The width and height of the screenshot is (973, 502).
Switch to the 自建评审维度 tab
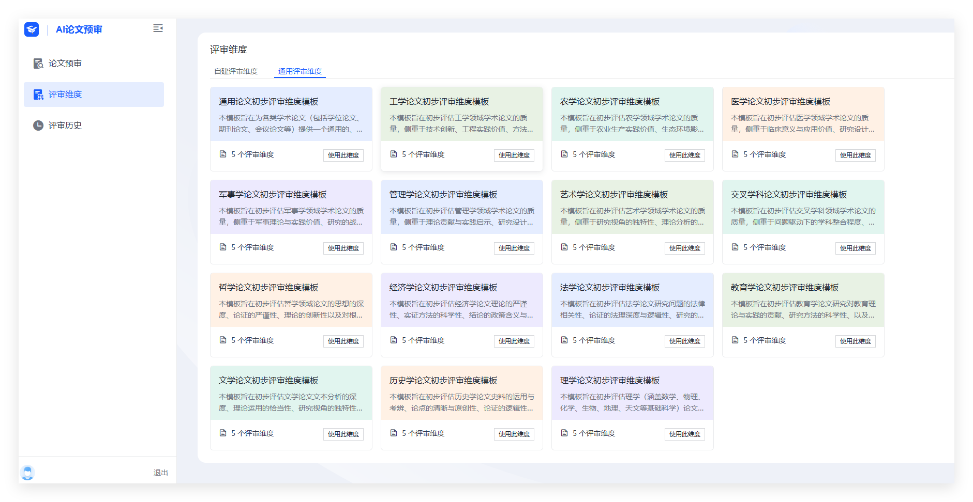point(236,71)
